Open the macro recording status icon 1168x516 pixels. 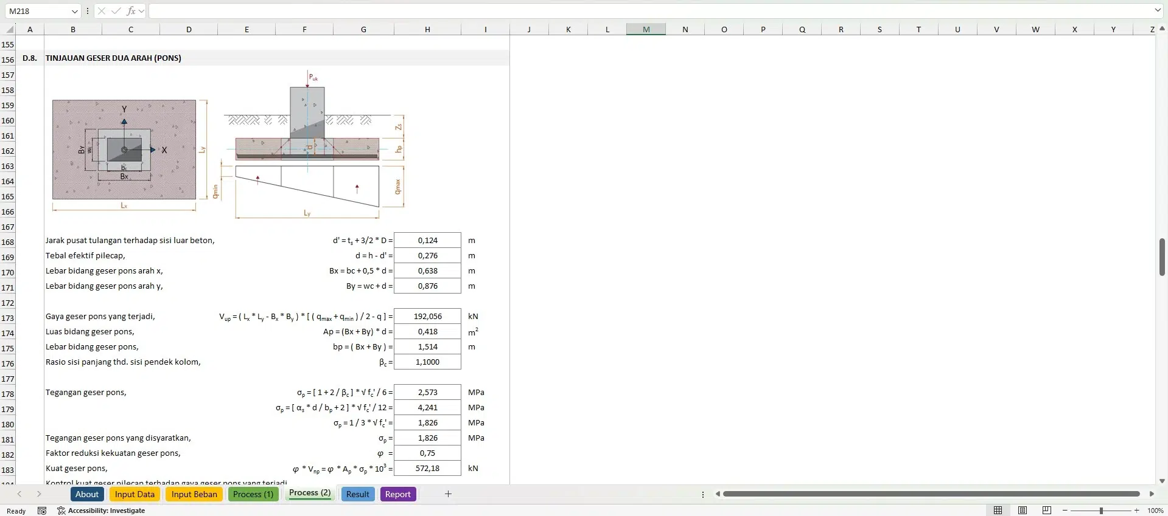click(x=42, y=511)
